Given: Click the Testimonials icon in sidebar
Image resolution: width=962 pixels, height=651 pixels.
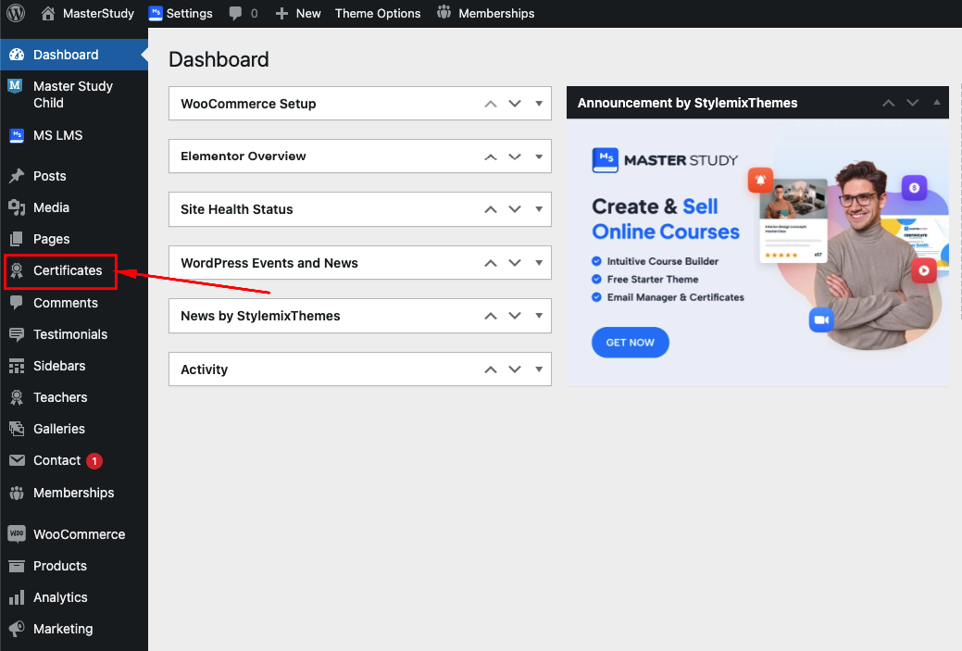Looking at the screenshot, I should point(17,334).
